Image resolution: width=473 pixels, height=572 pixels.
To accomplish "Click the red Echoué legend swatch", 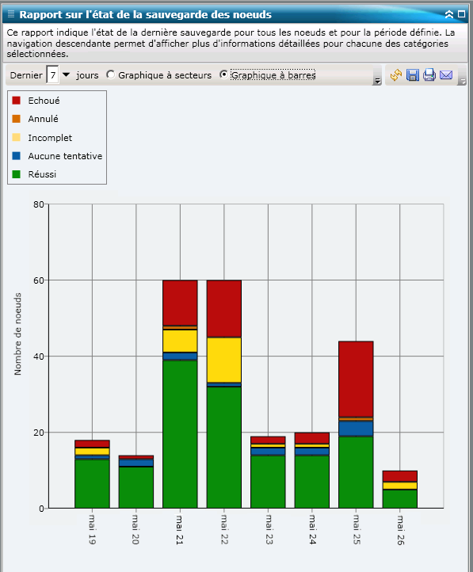I will click(x=16, y=101).
